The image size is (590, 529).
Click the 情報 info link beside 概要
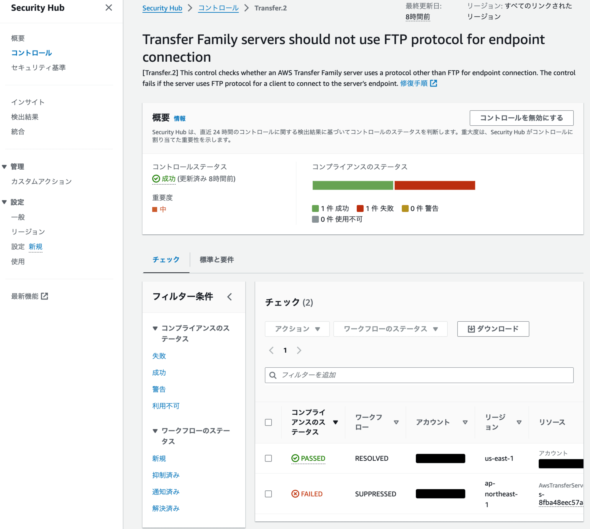(180, 119)
